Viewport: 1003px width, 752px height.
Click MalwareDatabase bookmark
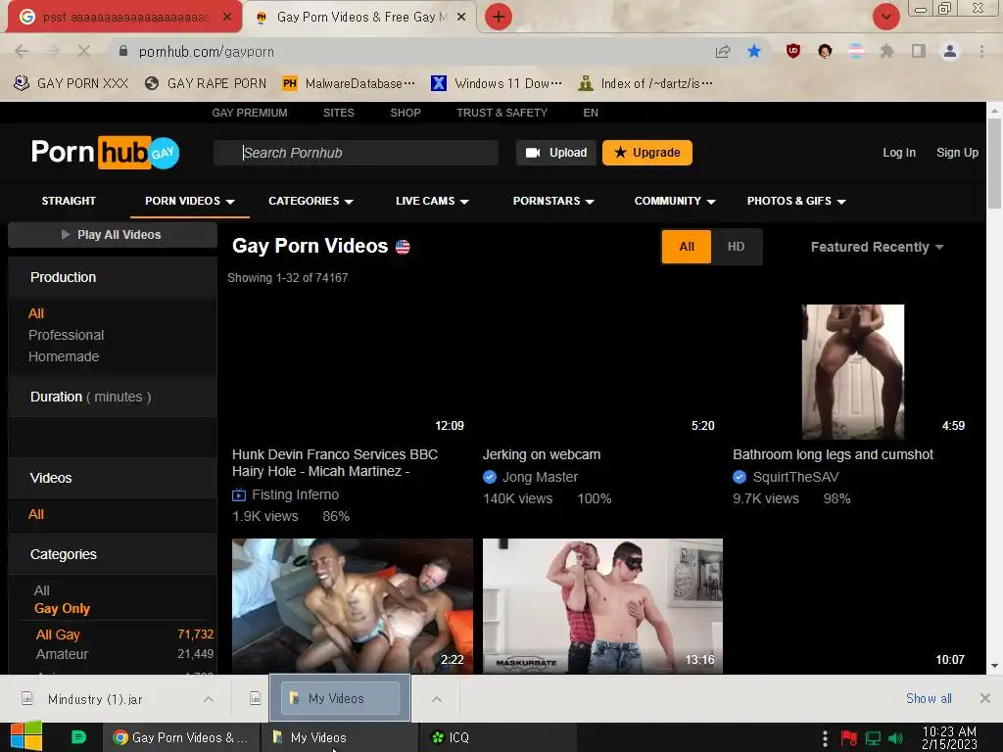point(349,83)
